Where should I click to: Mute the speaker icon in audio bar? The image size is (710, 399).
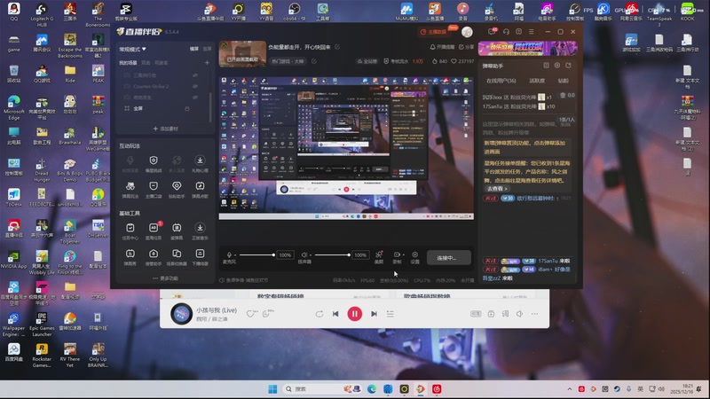(304, 254)
